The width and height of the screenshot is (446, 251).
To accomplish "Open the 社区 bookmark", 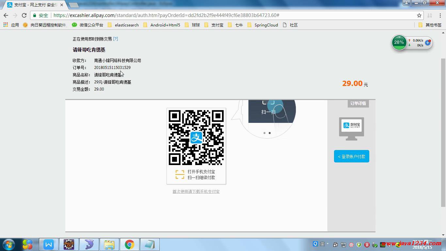I will tap(290, 25).
